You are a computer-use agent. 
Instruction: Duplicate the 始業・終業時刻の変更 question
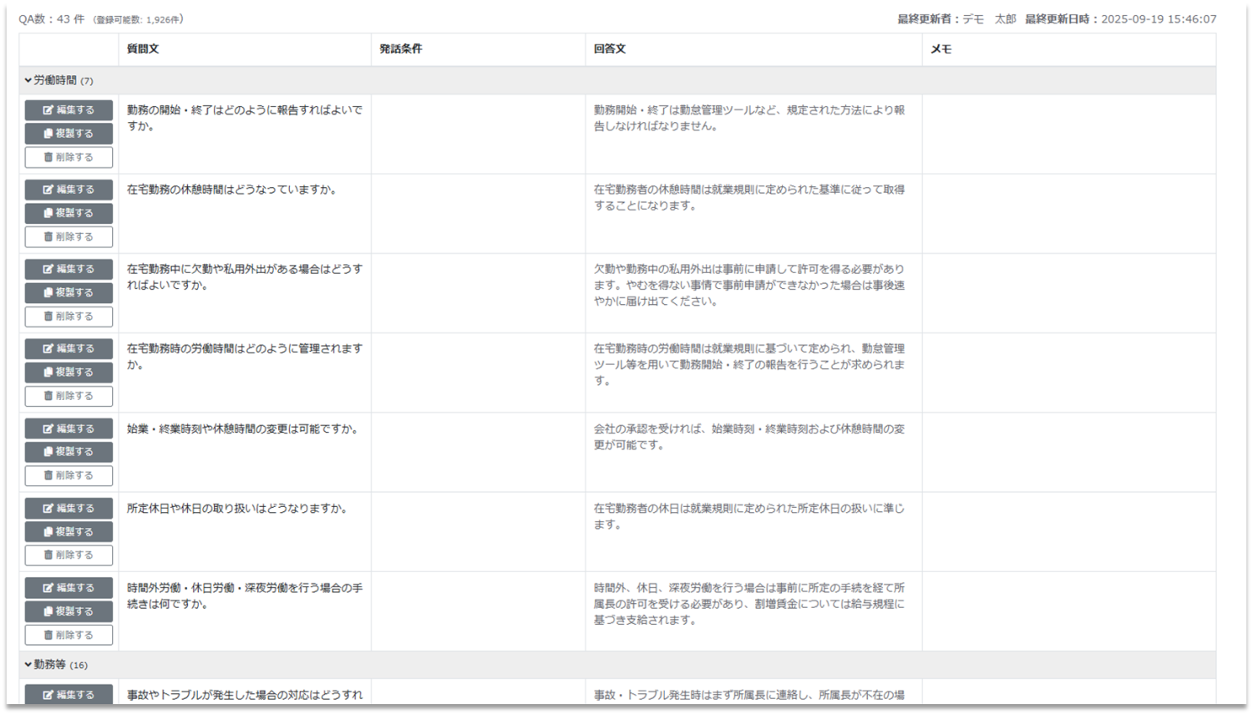point(68,452)
